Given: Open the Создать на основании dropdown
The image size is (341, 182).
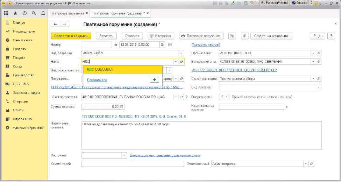Looking at the screenshot, I should 272,36.
